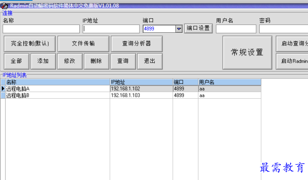Screen dimensions: 308x180
Task: Click username cell aa for 远程电脑B
Action: [230, 96]
